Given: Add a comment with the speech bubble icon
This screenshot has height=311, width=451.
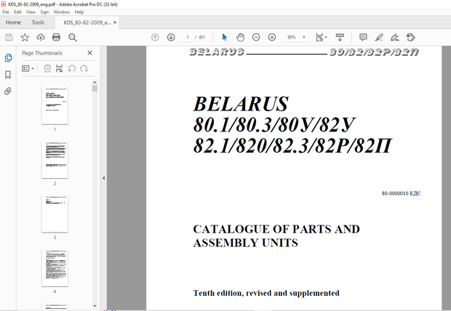Looking at the screenshot, I should click(363, 37).
